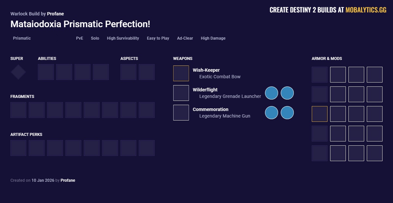The image size is (393, 203).
Task: Click the Ad-Clear tag
Action: (x=185, y=38)
